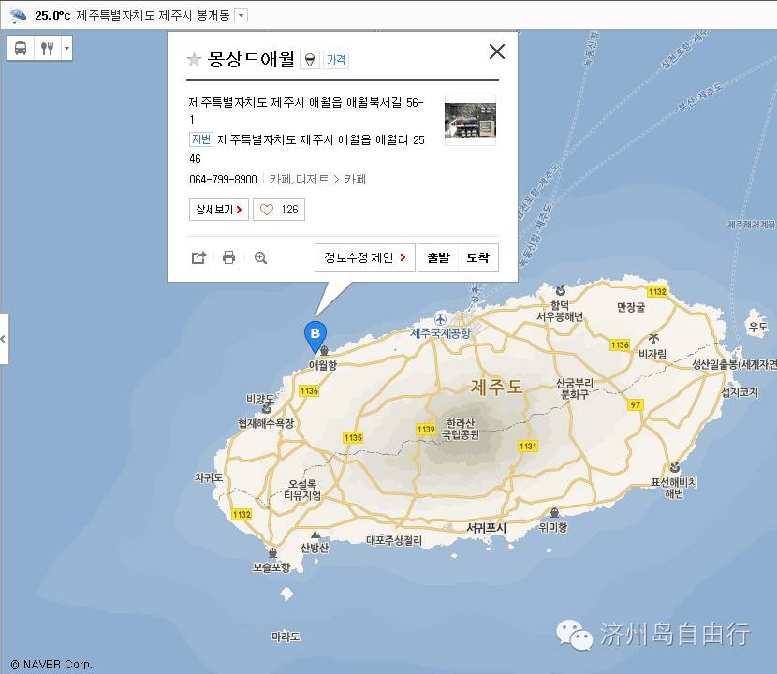Click the restaurant fork-knife icon

point(47,48)
